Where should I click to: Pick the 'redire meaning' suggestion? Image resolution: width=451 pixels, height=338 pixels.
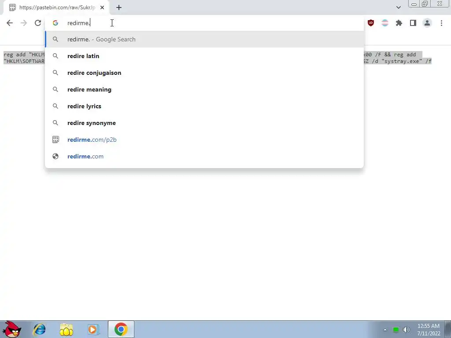click(204, 89)
